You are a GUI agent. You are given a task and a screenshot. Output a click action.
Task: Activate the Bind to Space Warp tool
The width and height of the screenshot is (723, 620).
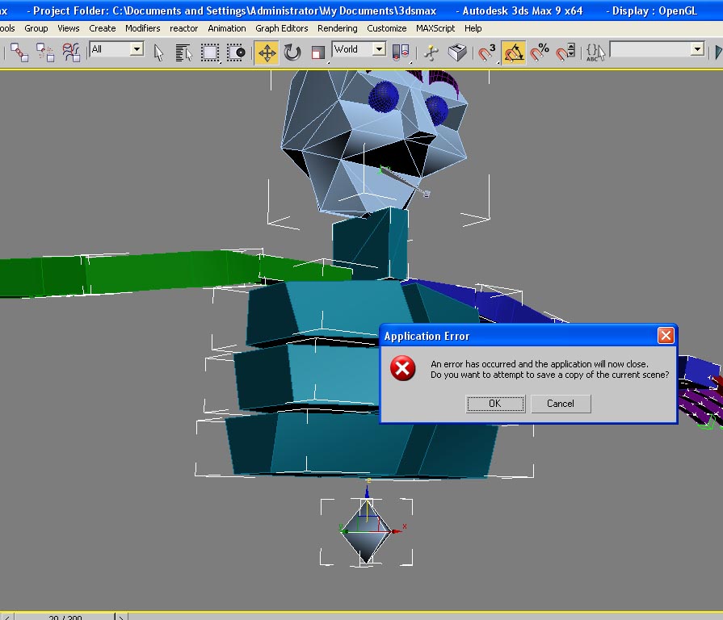[71, 52]
